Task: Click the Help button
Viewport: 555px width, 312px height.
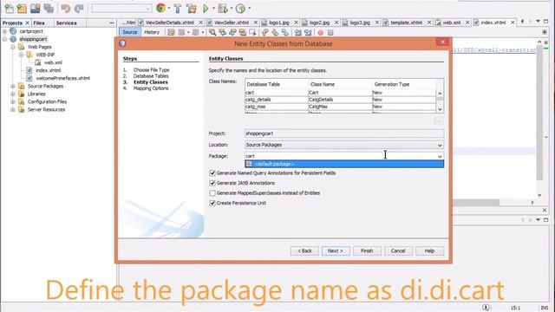Action: point(429,250)
